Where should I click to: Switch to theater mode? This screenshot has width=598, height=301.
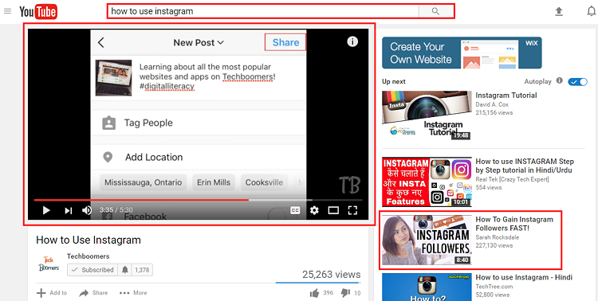click(x=333, y=210)
